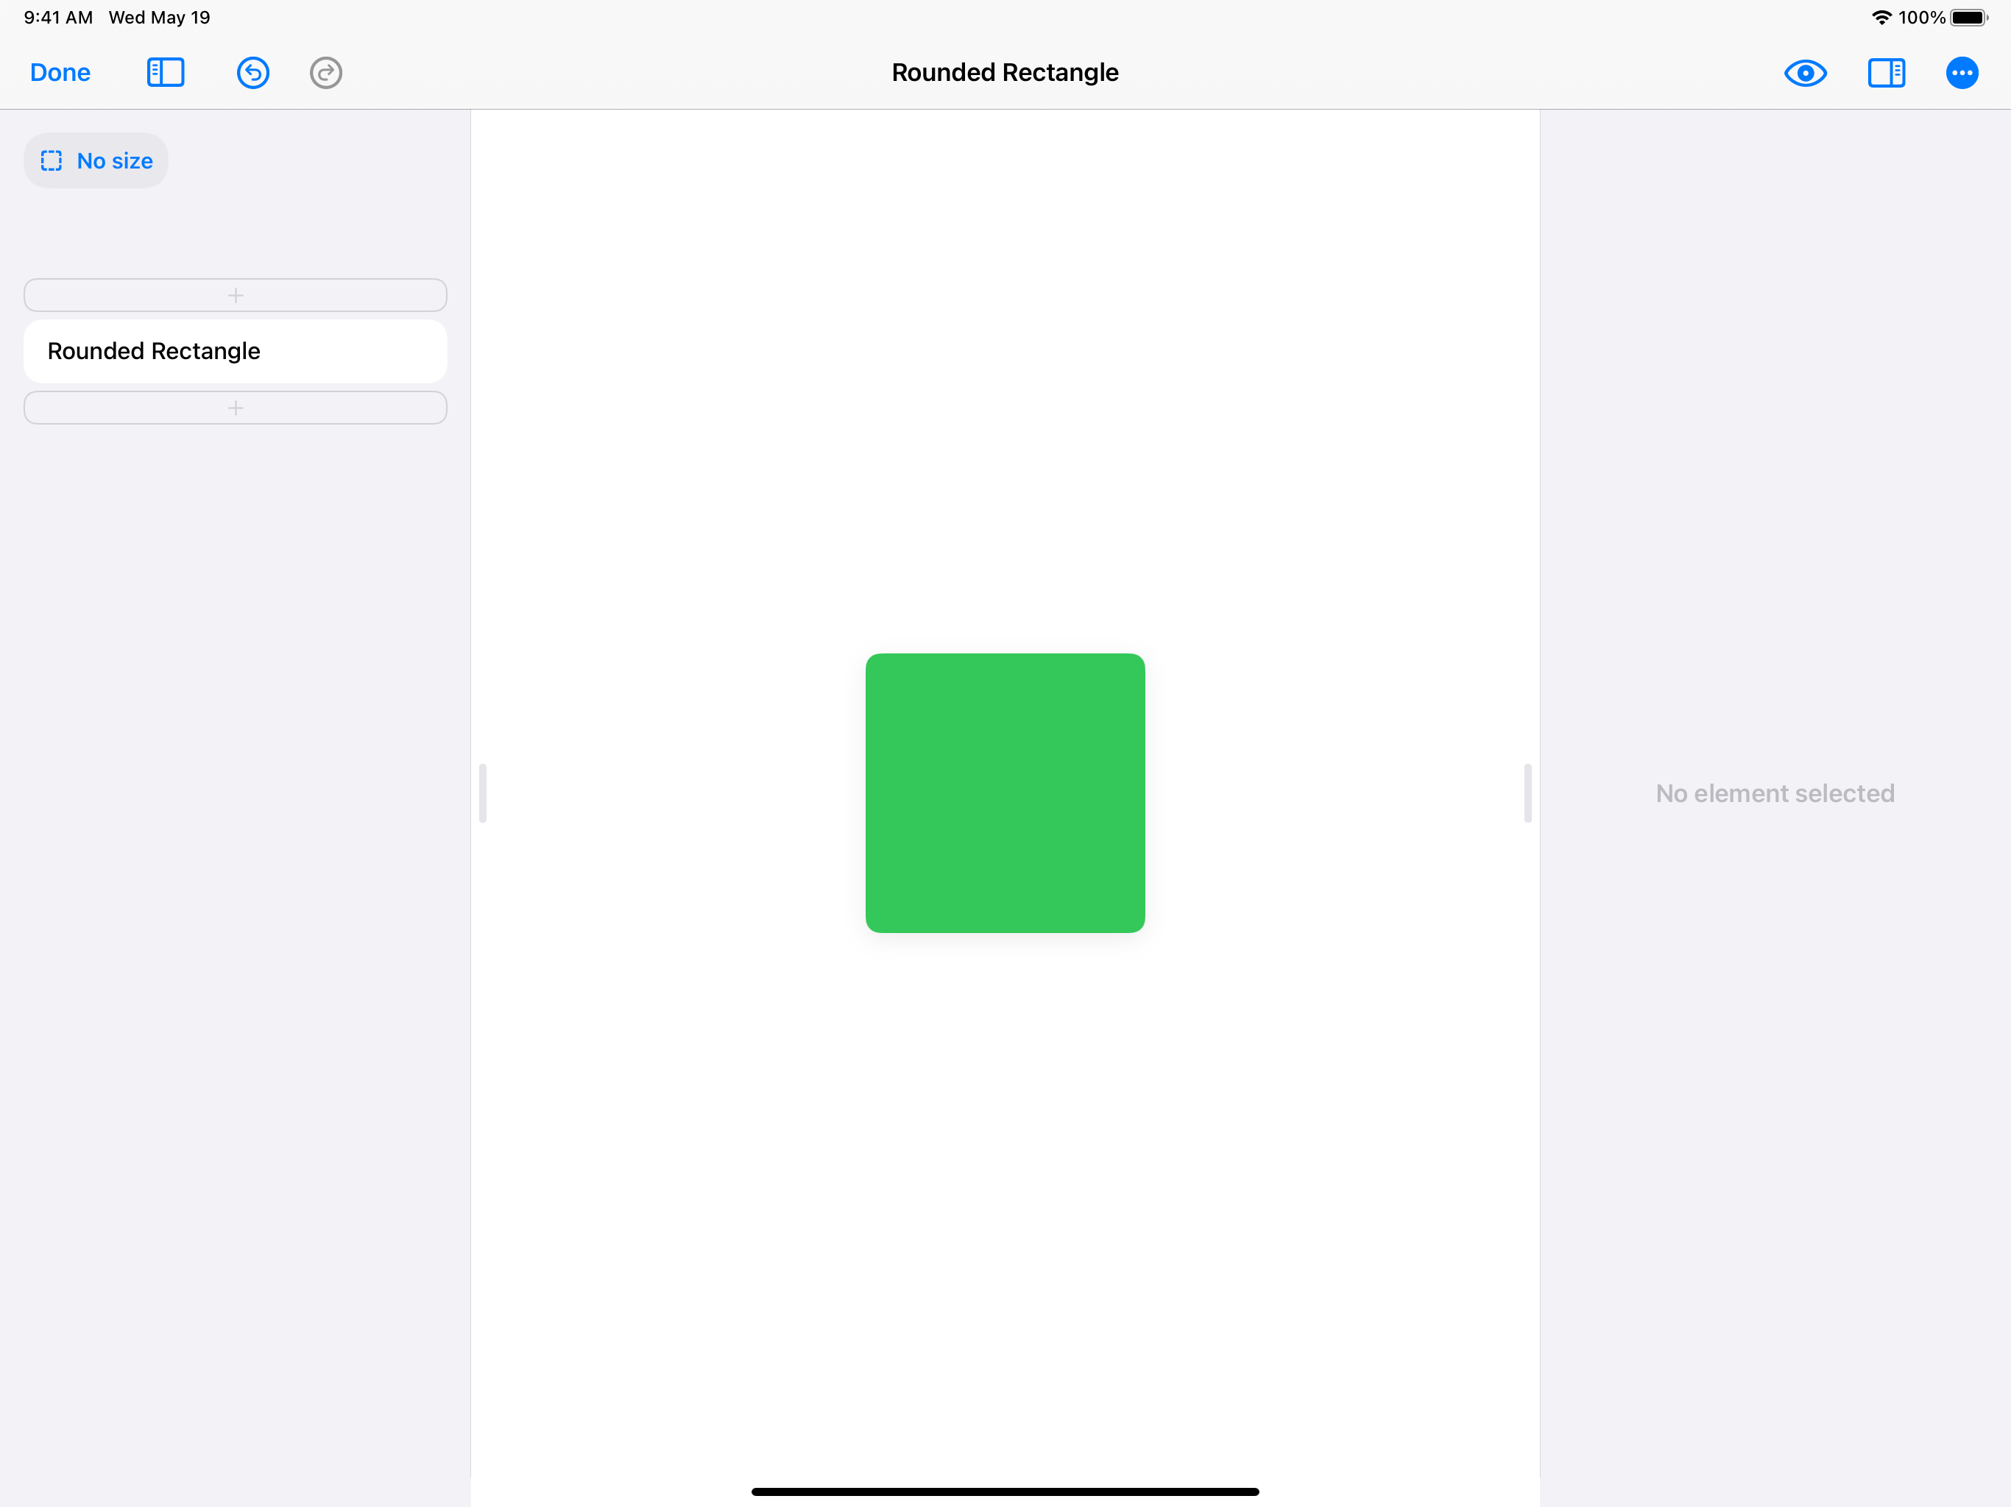Toggle the right inspector panel icon
The width and height of the screenshot is (2011, 1507).
point(1886,73)
